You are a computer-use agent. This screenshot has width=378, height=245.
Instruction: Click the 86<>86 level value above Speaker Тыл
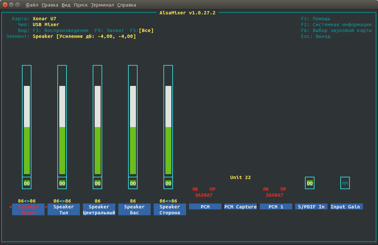coord(62,201)
